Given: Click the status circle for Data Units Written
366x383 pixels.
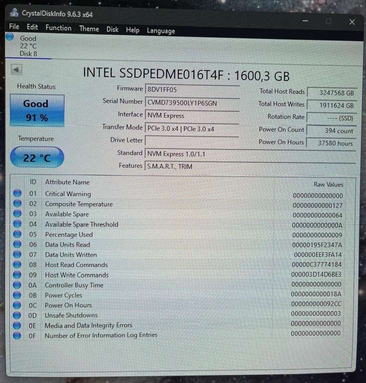Looking at the screenshot, I should (17, 254).
